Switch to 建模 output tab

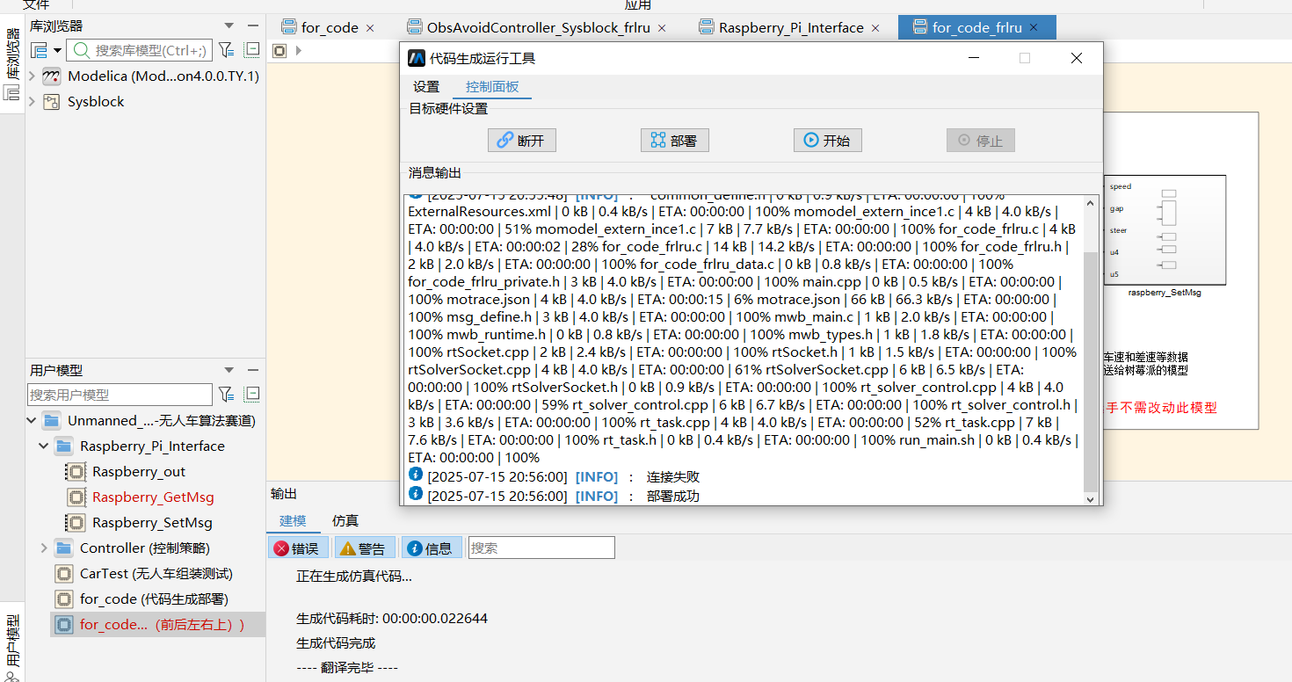point(293,521)
